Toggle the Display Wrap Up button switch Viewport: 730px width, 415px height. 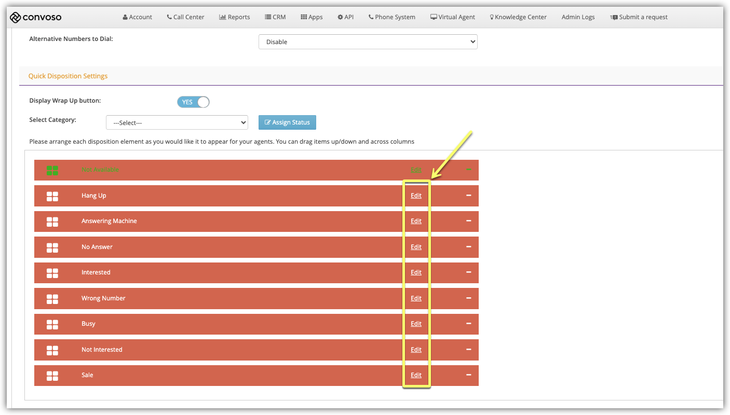pyautogui.click(x=193, y=102)
